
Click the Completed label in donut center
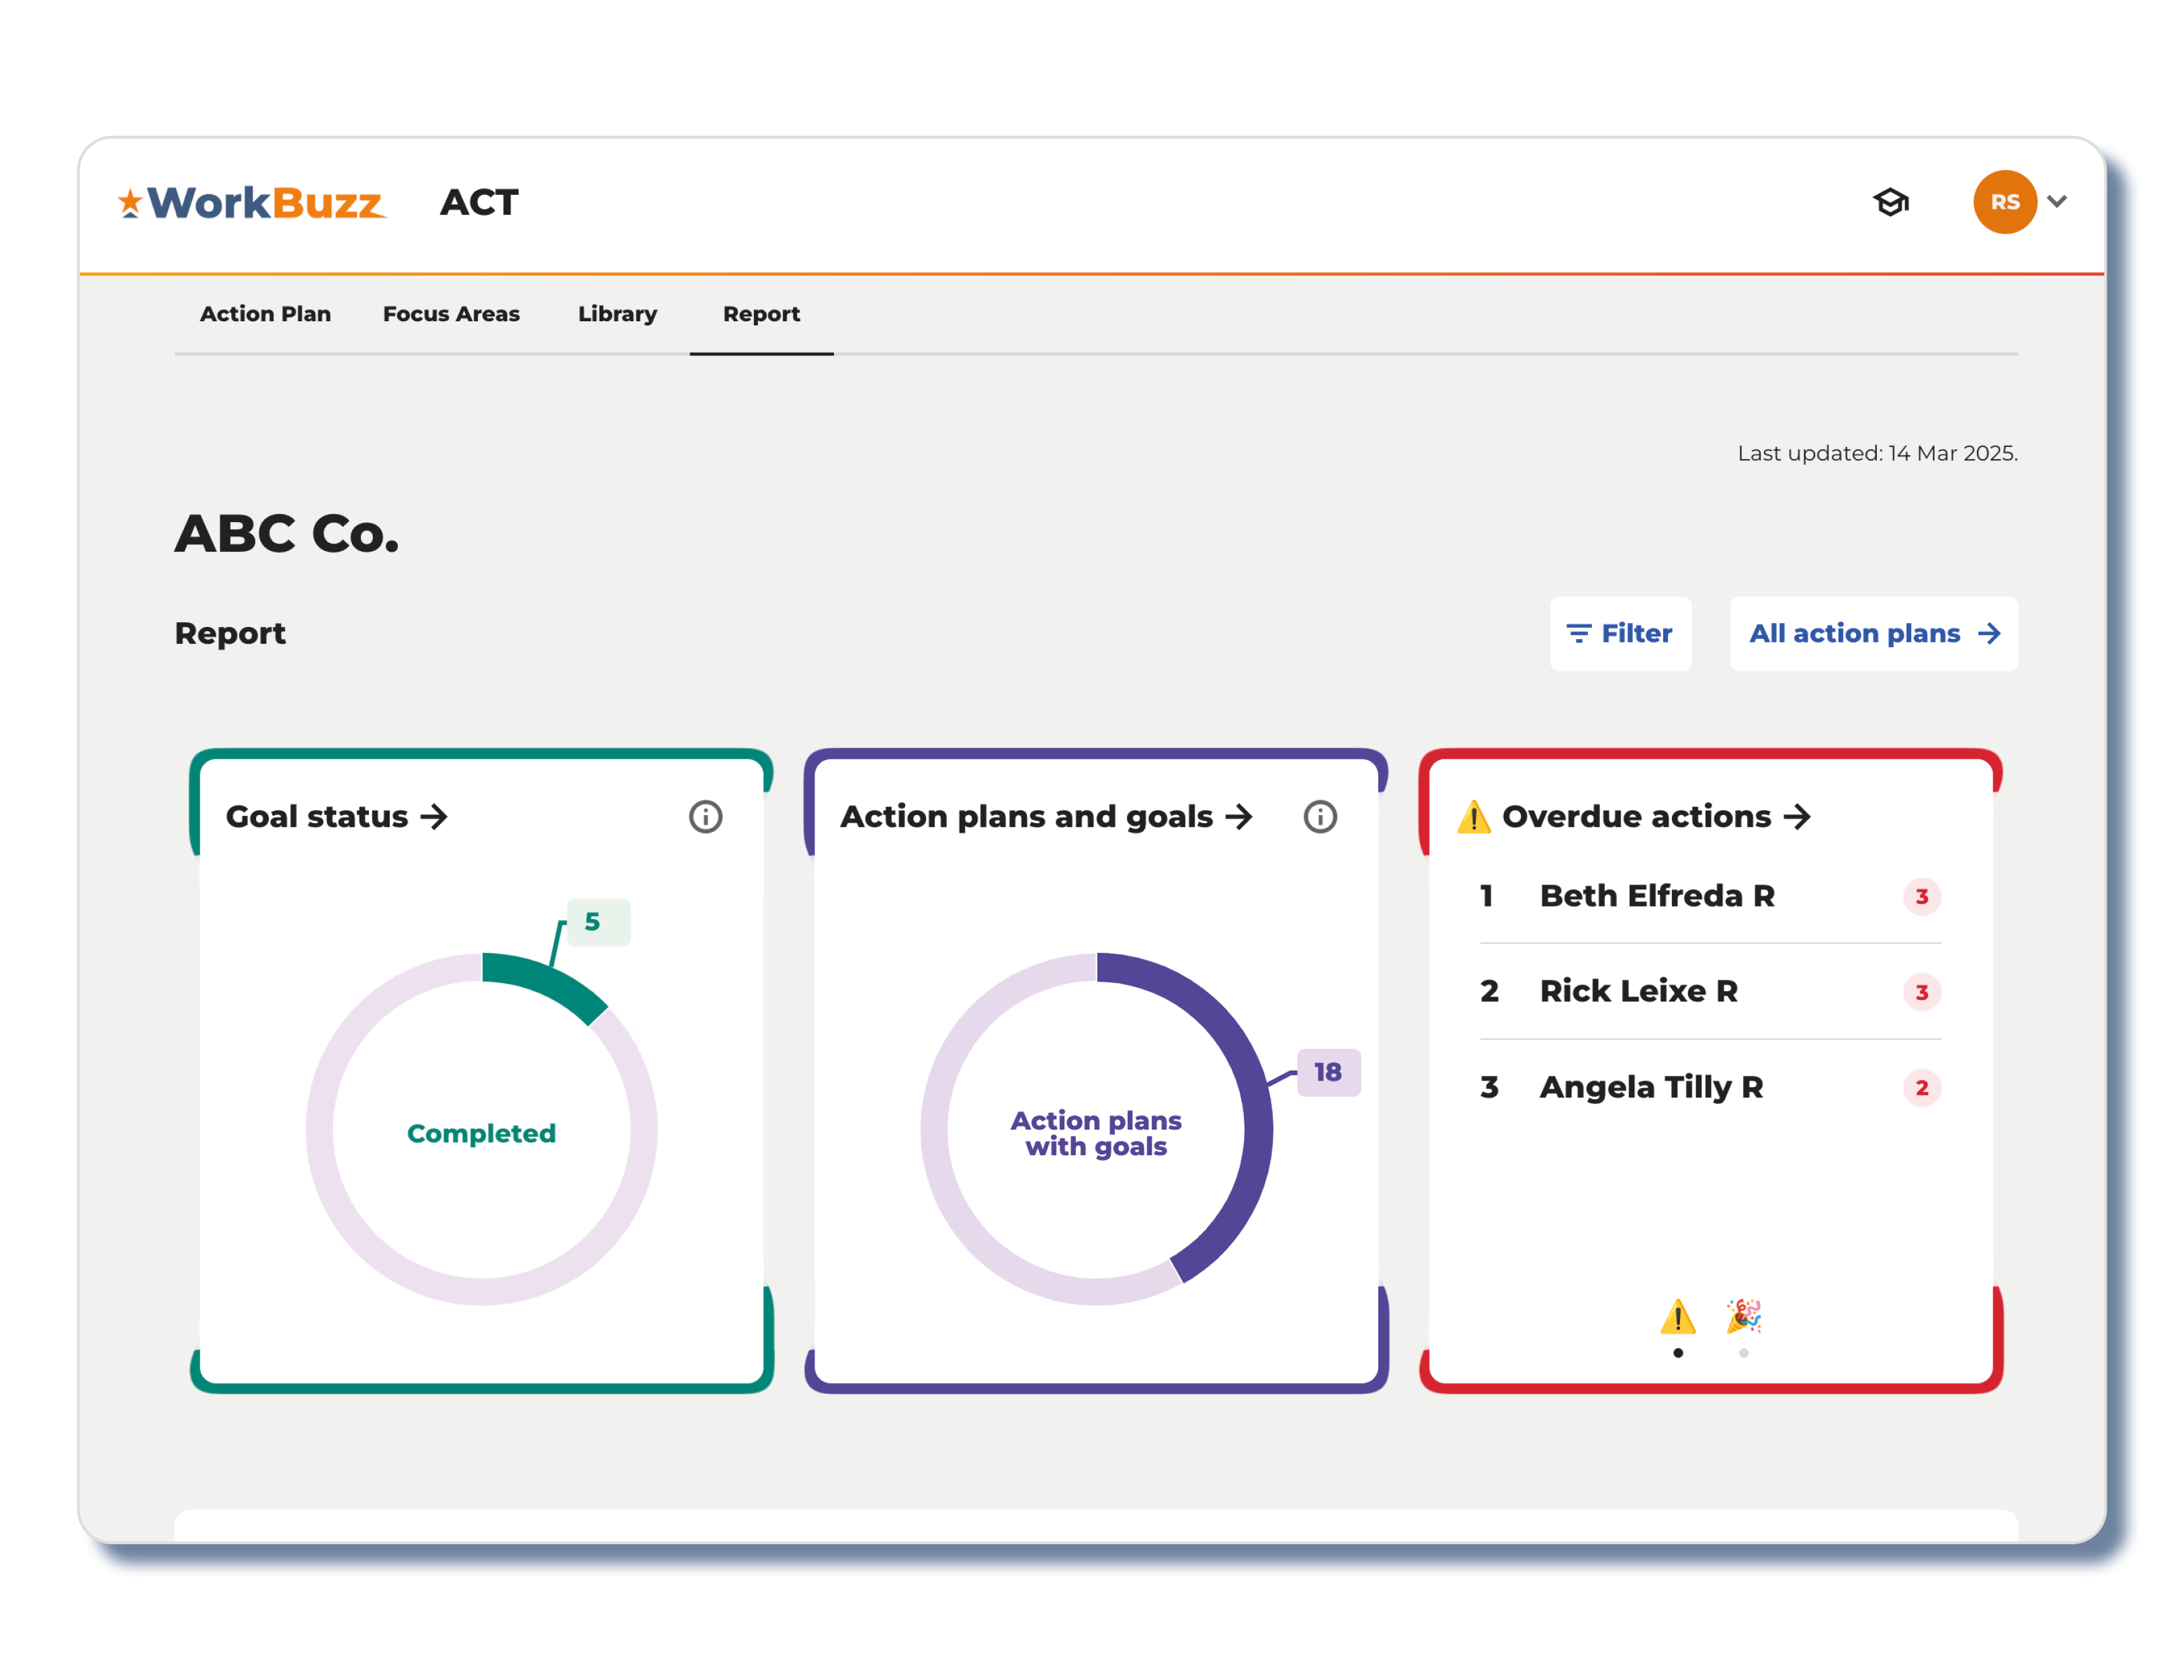(x=481, y=1133)
